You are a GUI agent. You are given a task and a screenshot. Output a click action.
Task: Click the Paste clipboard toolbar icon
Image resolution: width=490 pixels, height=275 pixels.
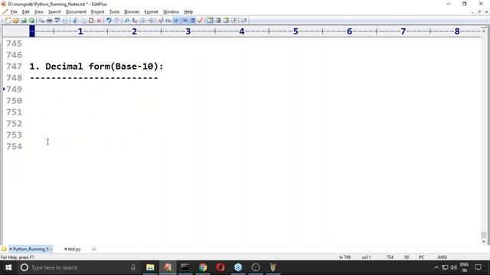[91, 21]
